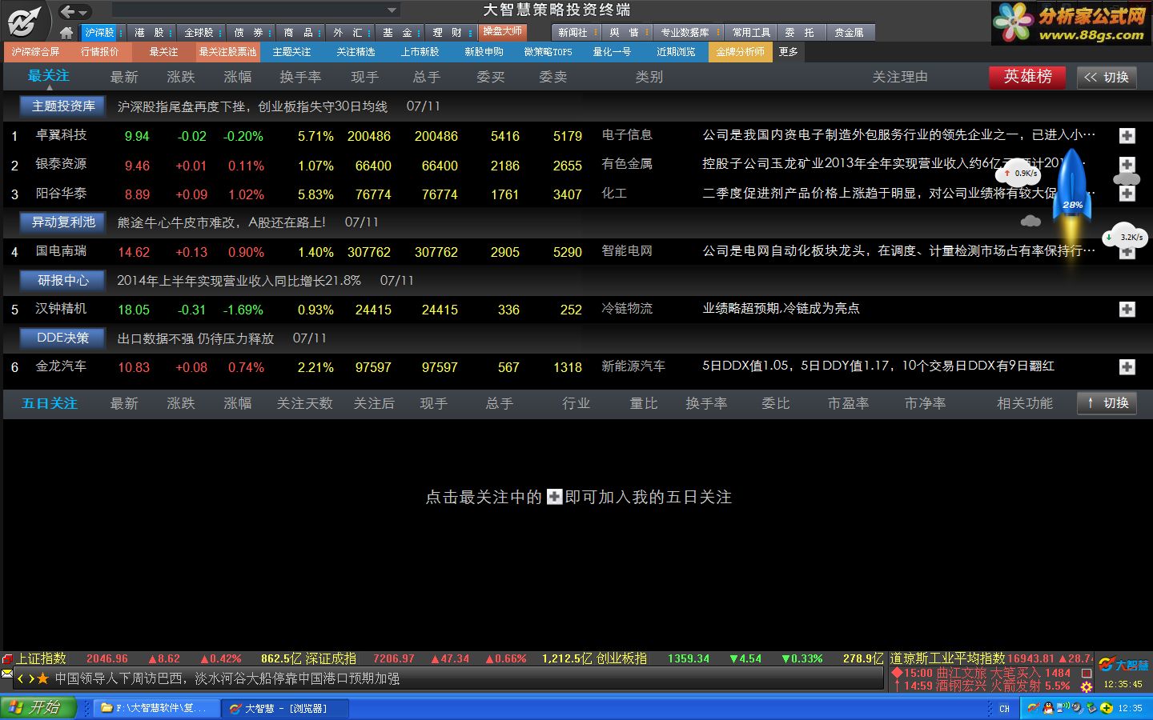Switch to 行情报价 sub-tab
The height and width of the screenshot is (720, 1153).
pos(100,52)
